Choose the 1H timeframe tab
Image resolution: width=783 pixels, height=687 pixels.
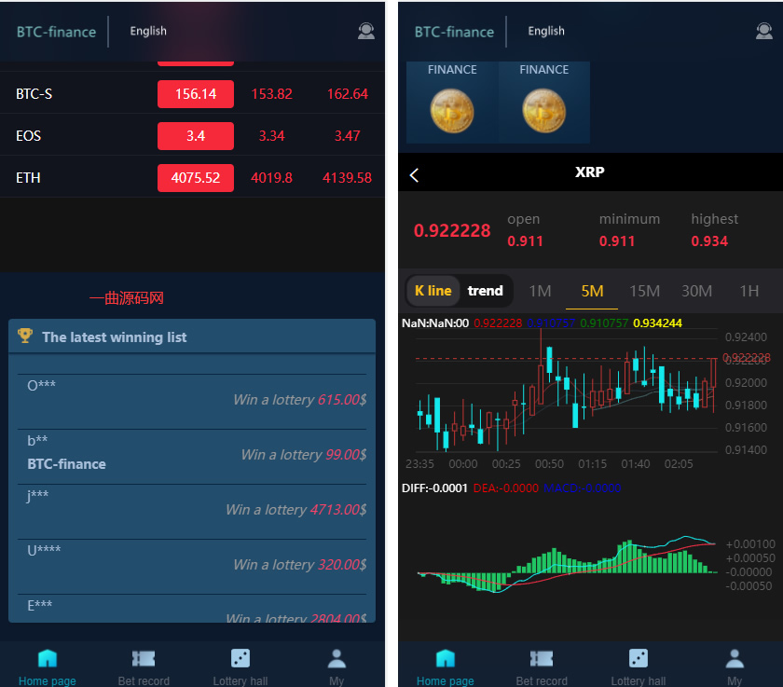click(749, 291)
